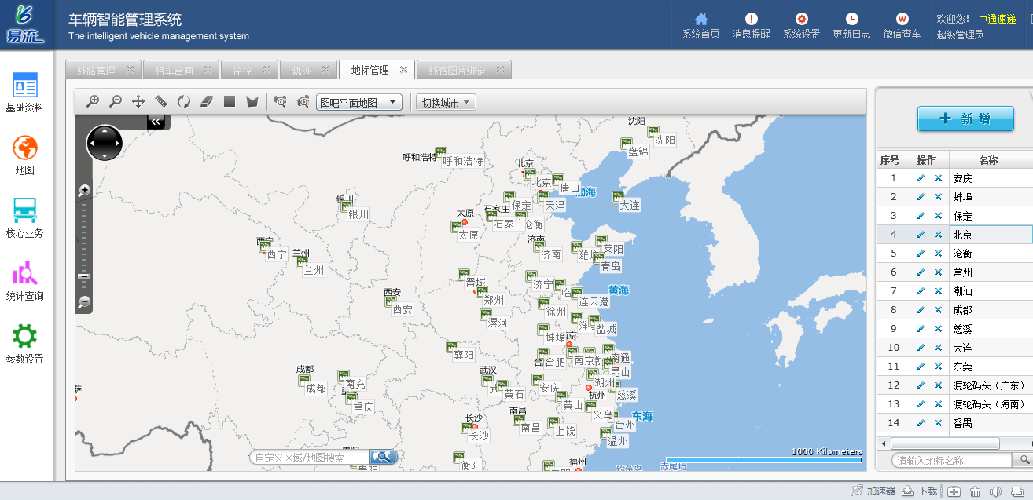Switch to the 监控 tab
This screenshot has height=500, width=1033.
coord(242,71)
